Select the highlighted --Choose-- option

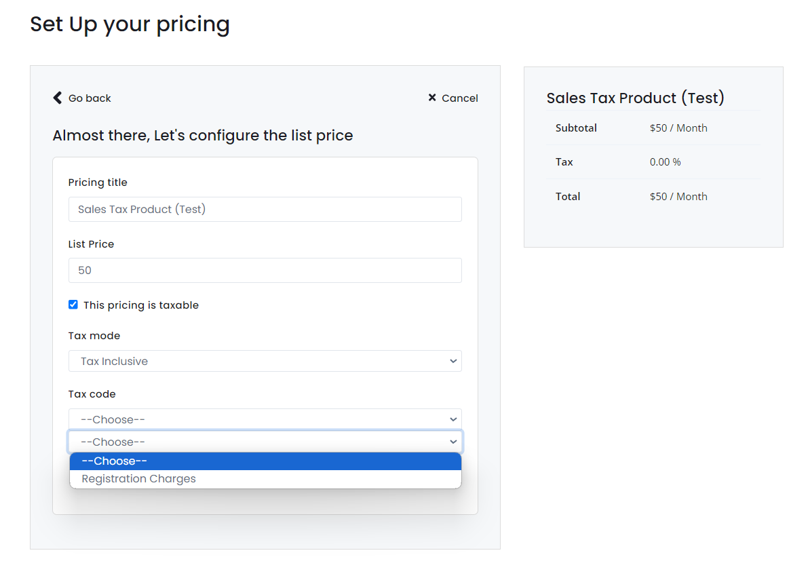pyautogui.click(x=265, y=461)
